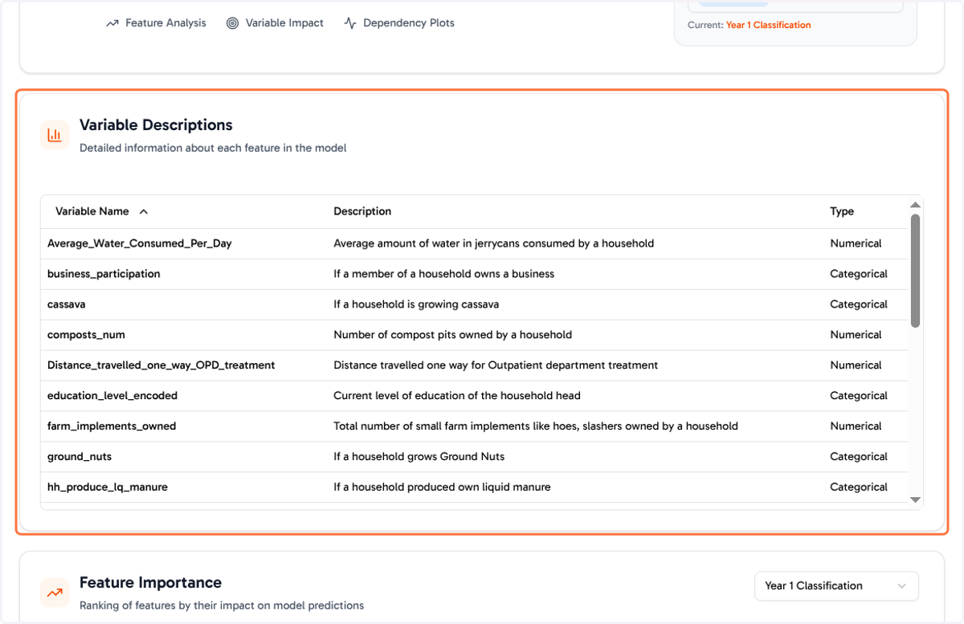Click description about owning a business

(x=443, y=274)
